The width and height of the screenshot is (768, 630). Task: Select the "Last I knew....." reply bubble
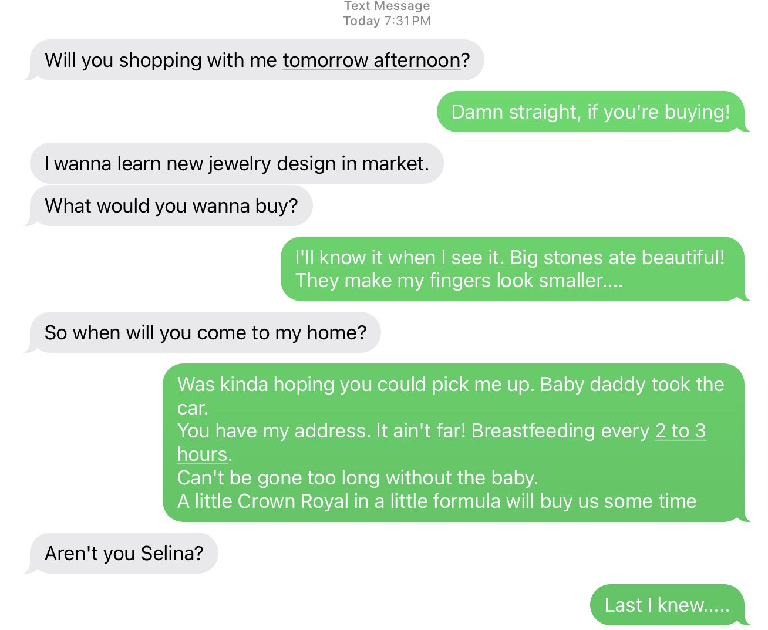coord(666,605)
